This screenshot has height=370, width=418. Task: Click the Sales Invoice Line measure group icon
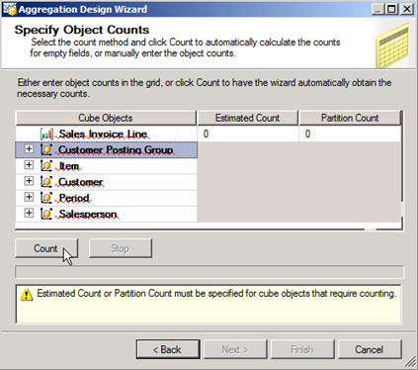[x=46, y=134]
